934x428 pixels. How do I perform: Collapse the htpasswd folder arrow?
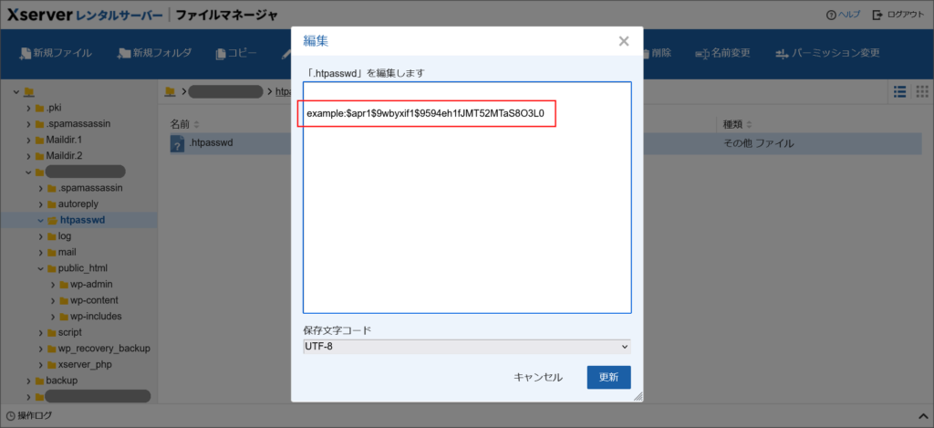pos(40,220)
